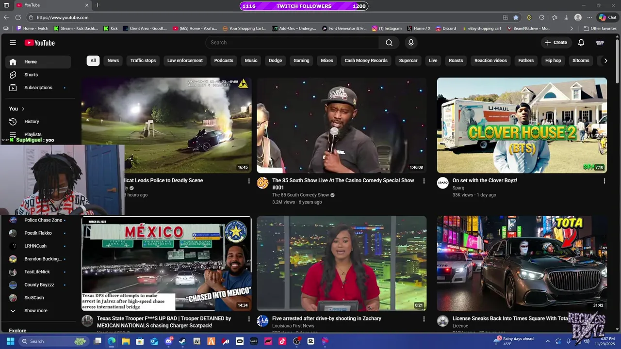Select the Reaction videos chip
The width and height of the screenshot is (621, 349).
(x=490, y=61)
